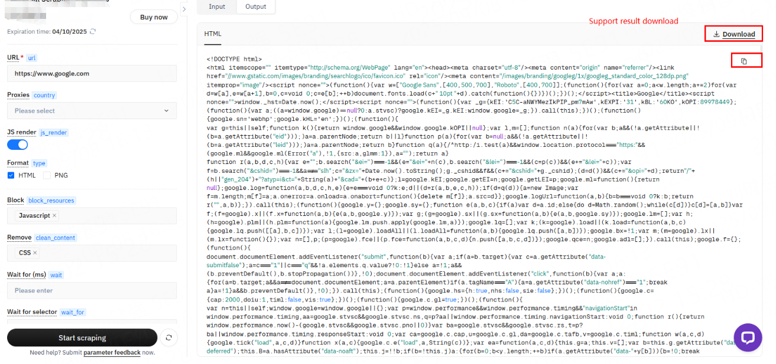Open the Proxies country dropdown
This screenshot has height=364, width=776.
pyautogui.click(x=92, y=111)
